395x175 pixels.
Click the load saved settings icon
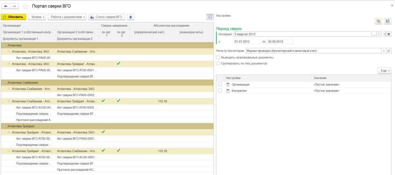coord(378,21)
